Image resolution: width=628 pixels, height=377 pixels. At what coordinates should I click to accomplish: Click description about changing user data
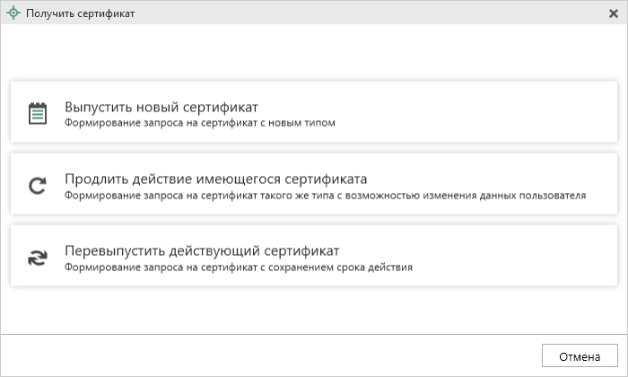tap(325, 196)
